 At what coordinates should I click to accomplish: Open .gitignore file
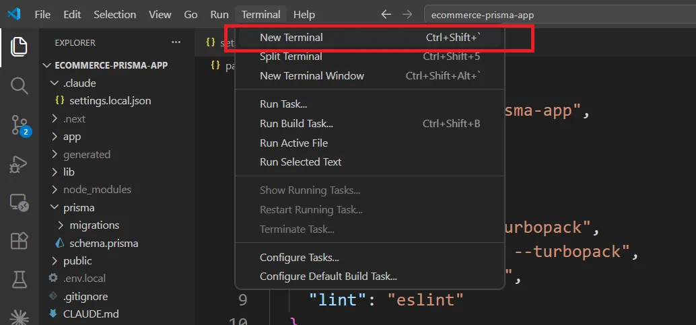[85, 296]
